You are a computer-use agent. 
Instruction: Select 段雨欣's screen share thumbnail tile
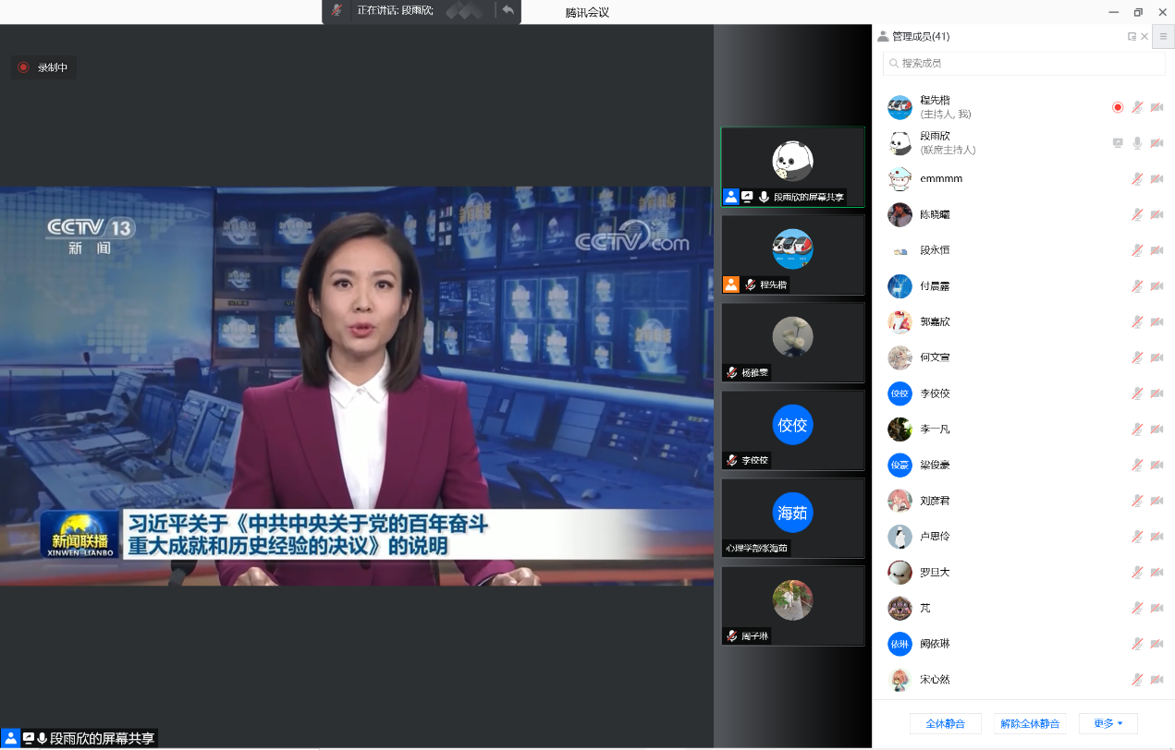pyautogui.click(x=792, y=167)
